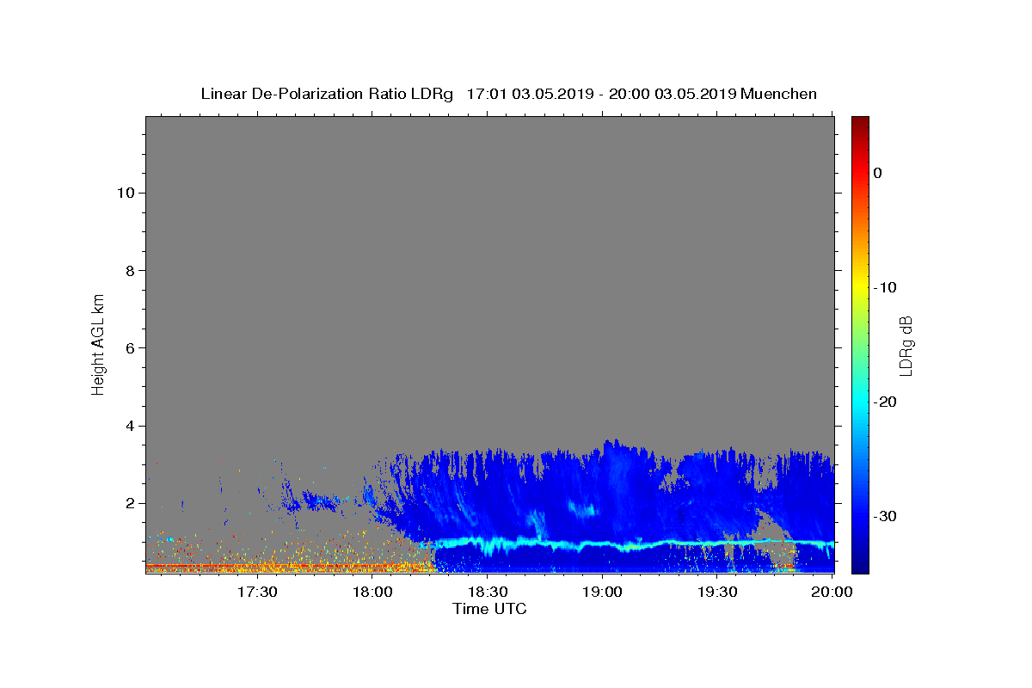This screenshot has width=1032, height=688.
Task: Click the 17:30 time axis tick label
Action: (x=257, y=593)
